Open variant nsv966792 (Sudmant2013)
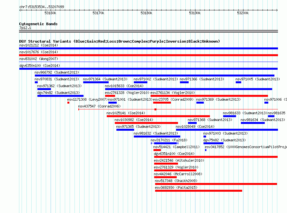The height and width of the screenshot is (213, 287). pyautogui.click(x=57, y=72)
